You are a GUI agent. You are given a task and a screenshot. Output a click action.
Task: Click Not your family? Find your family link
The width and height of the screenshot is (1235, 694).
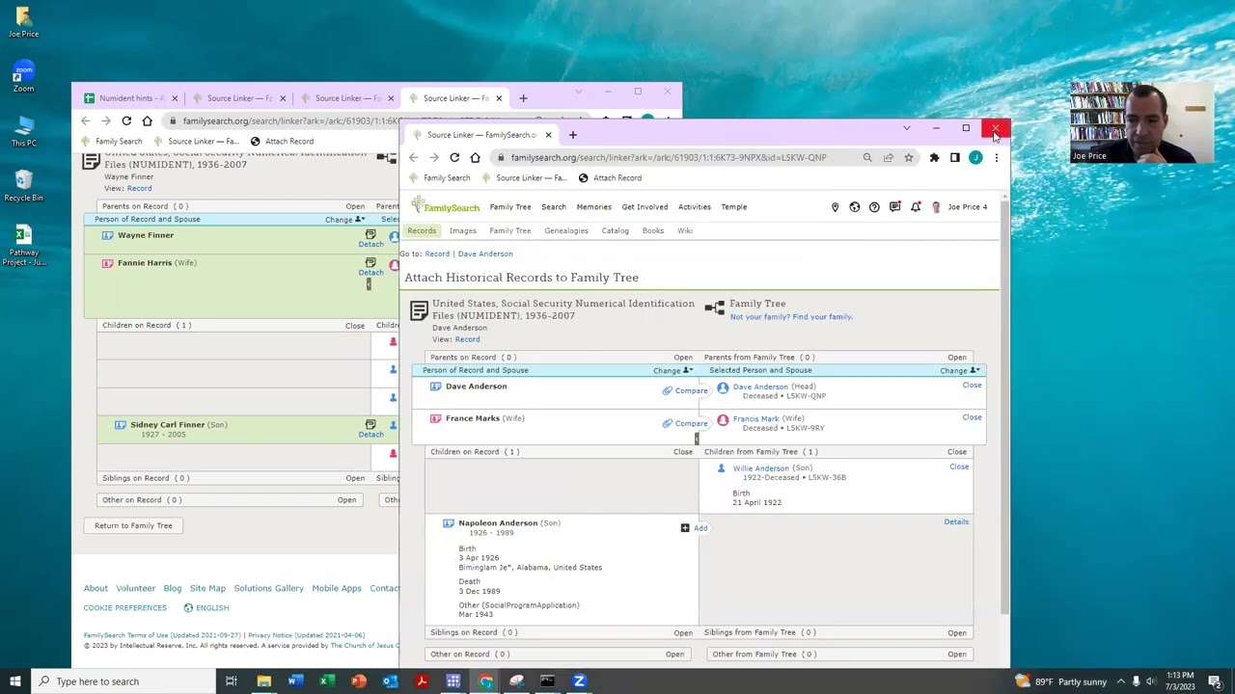(791, 317)
